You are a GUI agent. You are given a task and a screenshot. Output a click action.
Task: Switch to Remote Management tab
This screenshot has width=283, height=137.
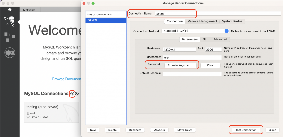(202, 21)
